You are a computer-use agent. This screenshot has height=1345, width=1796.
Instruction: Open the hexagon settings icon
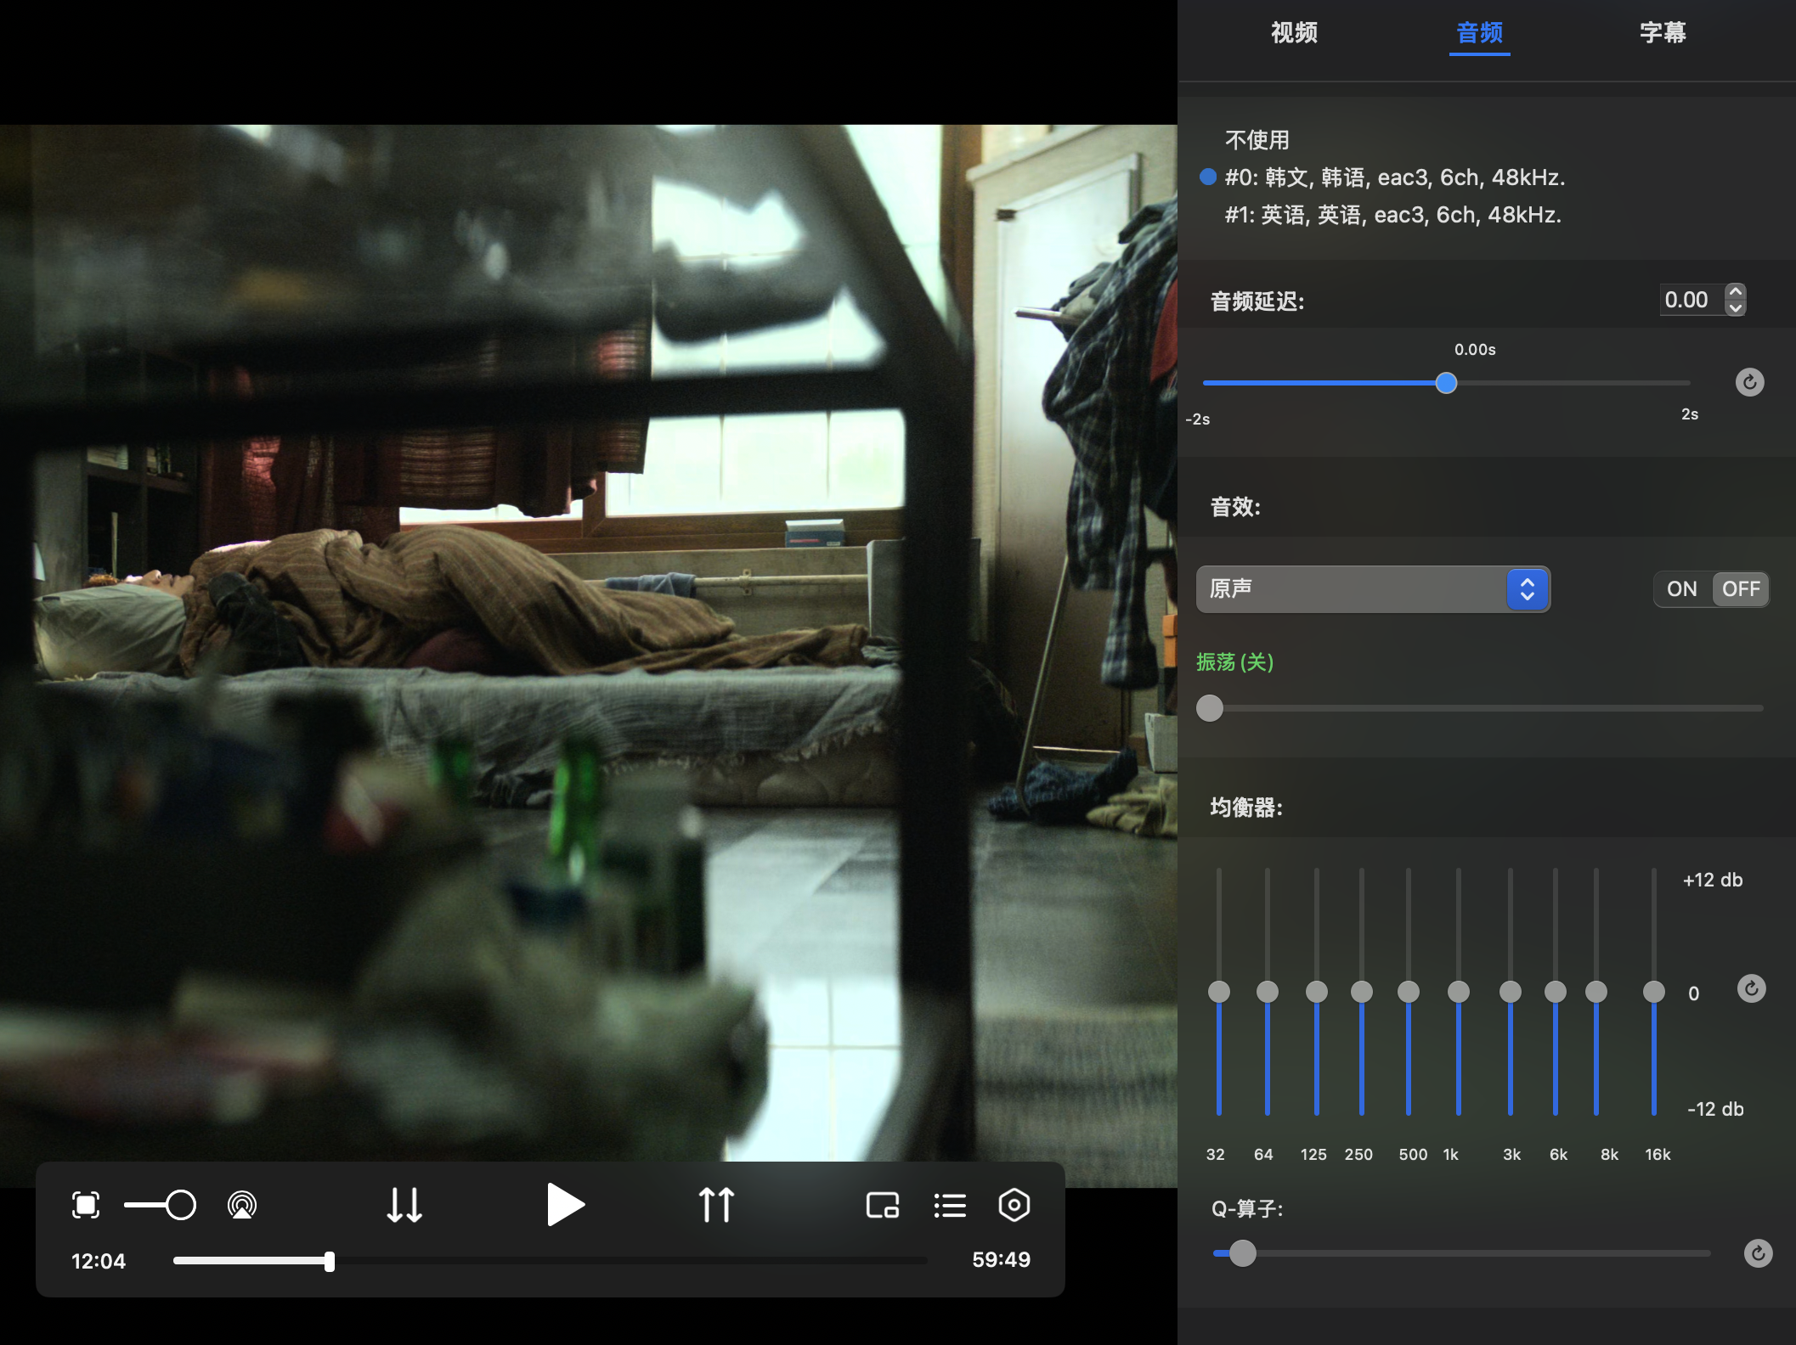[1014, 1205]
